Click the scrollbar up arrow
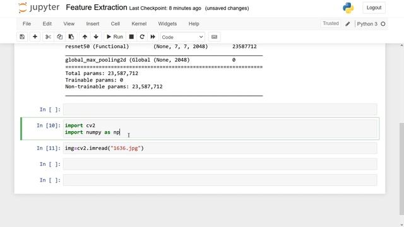This screenshot has height=227, width=404. [401, 45]
